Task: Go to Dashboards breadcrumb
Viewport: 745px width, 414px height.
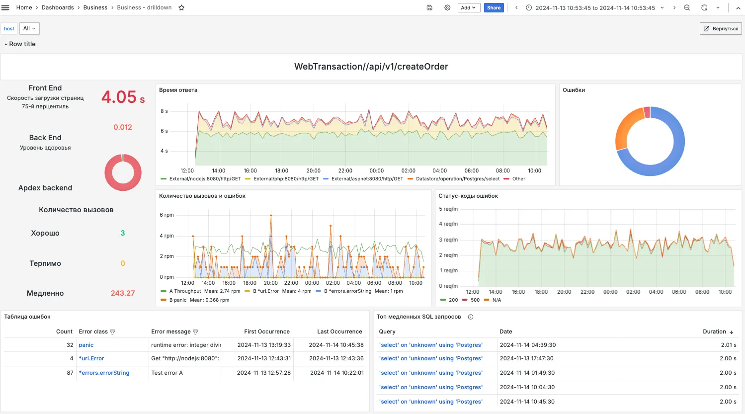Action: click(x=58, y=7)
